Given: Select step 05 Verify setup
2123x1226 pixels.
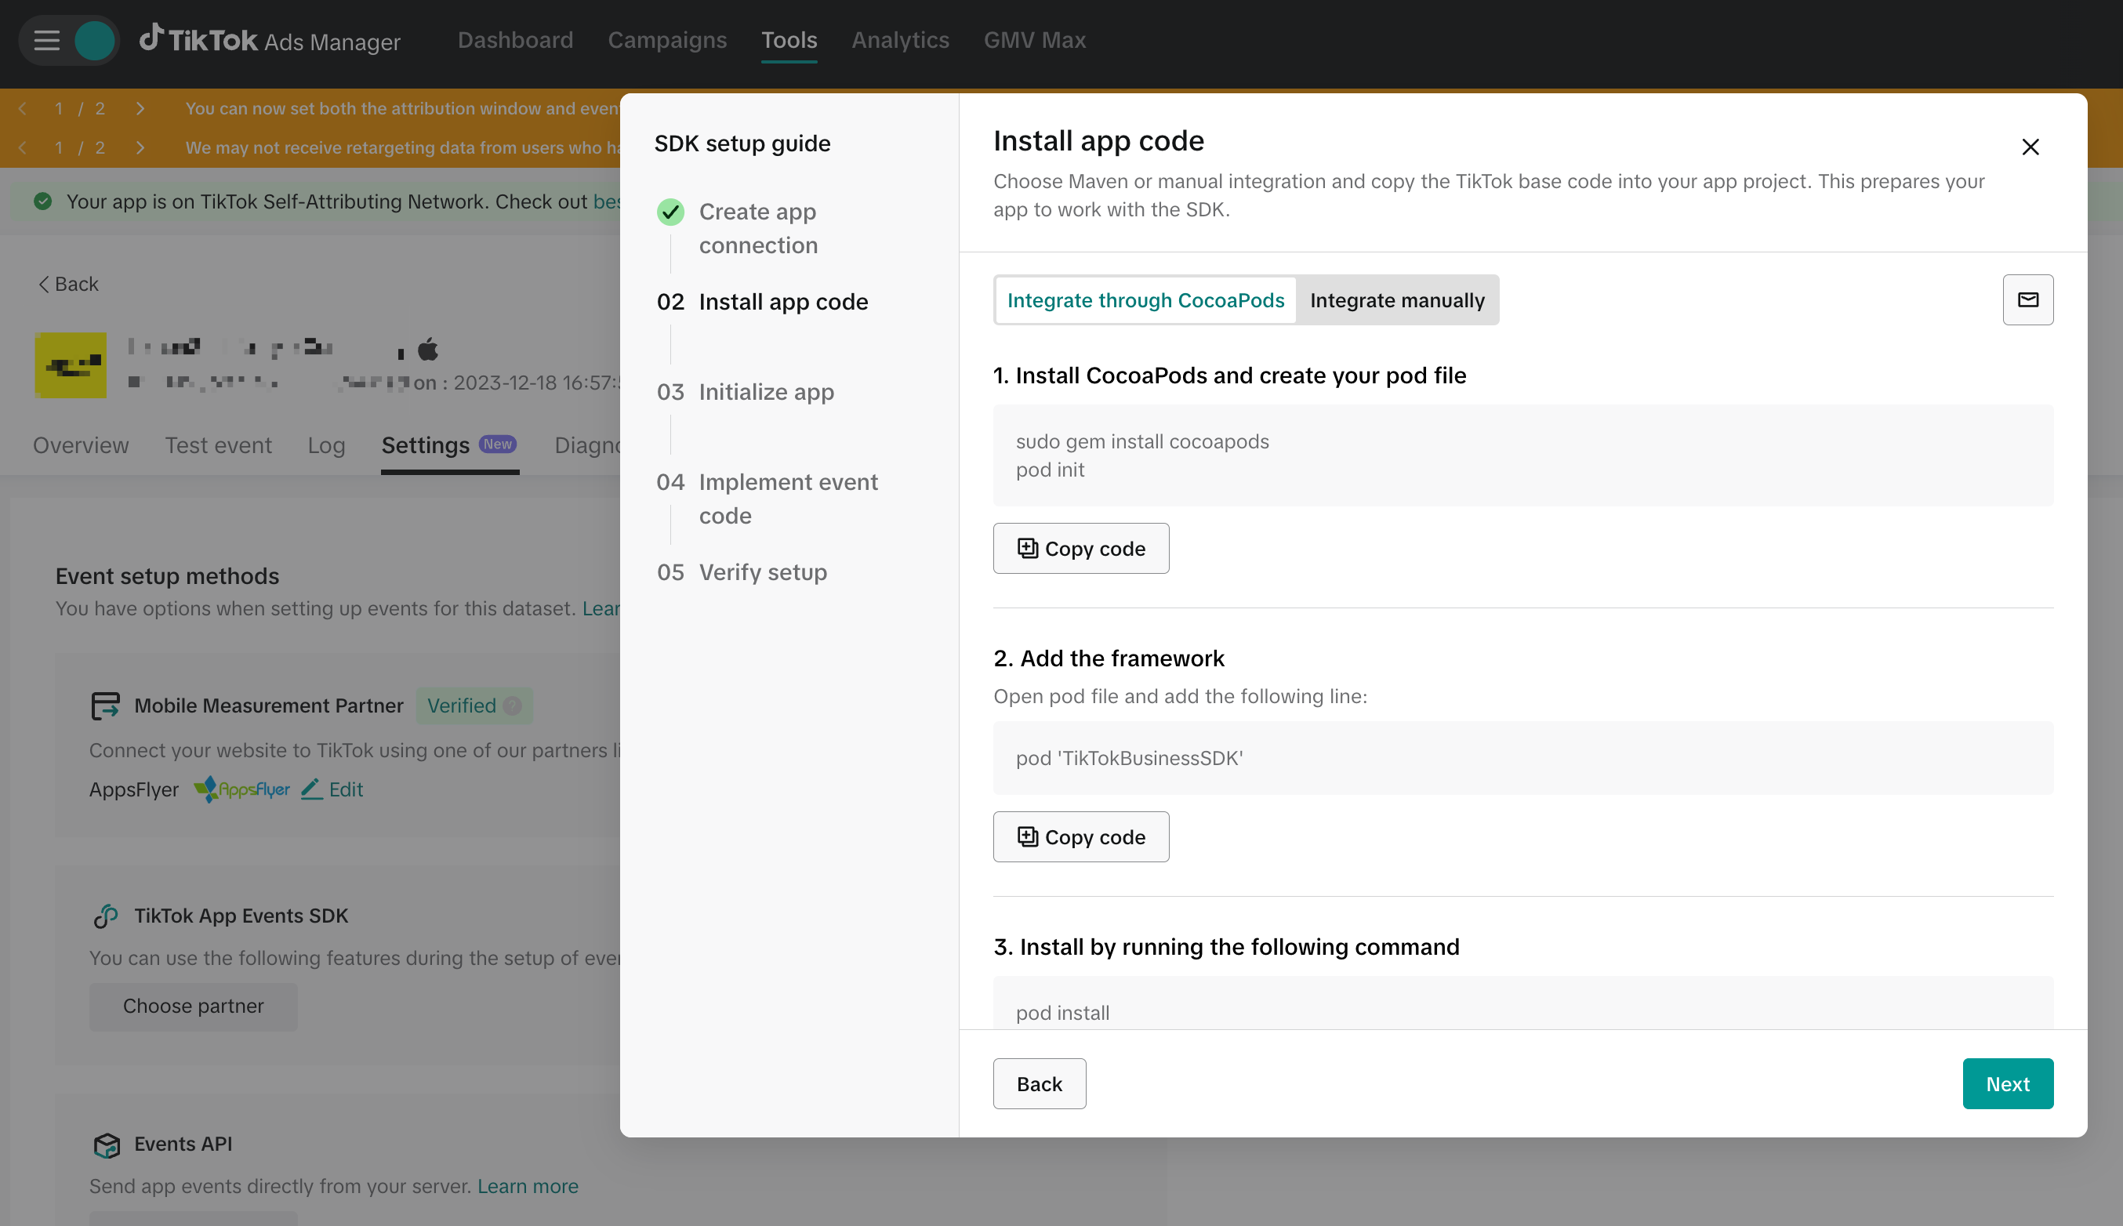Looking at the screenshot, I should point(742,571).
